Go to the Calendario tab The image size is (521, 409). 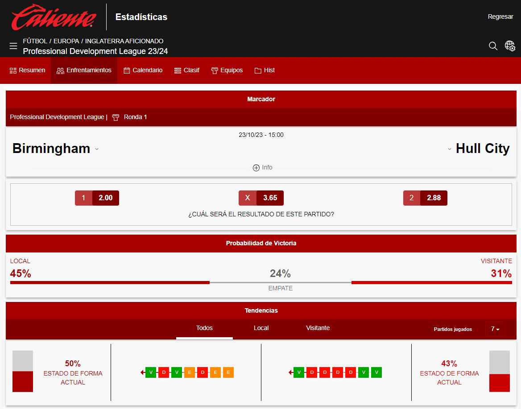(143, 70)
